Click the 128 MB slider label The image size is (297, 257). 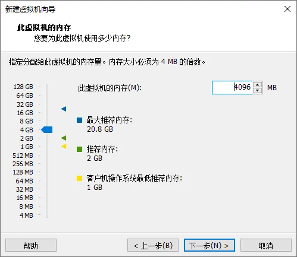tap(23, 172)
